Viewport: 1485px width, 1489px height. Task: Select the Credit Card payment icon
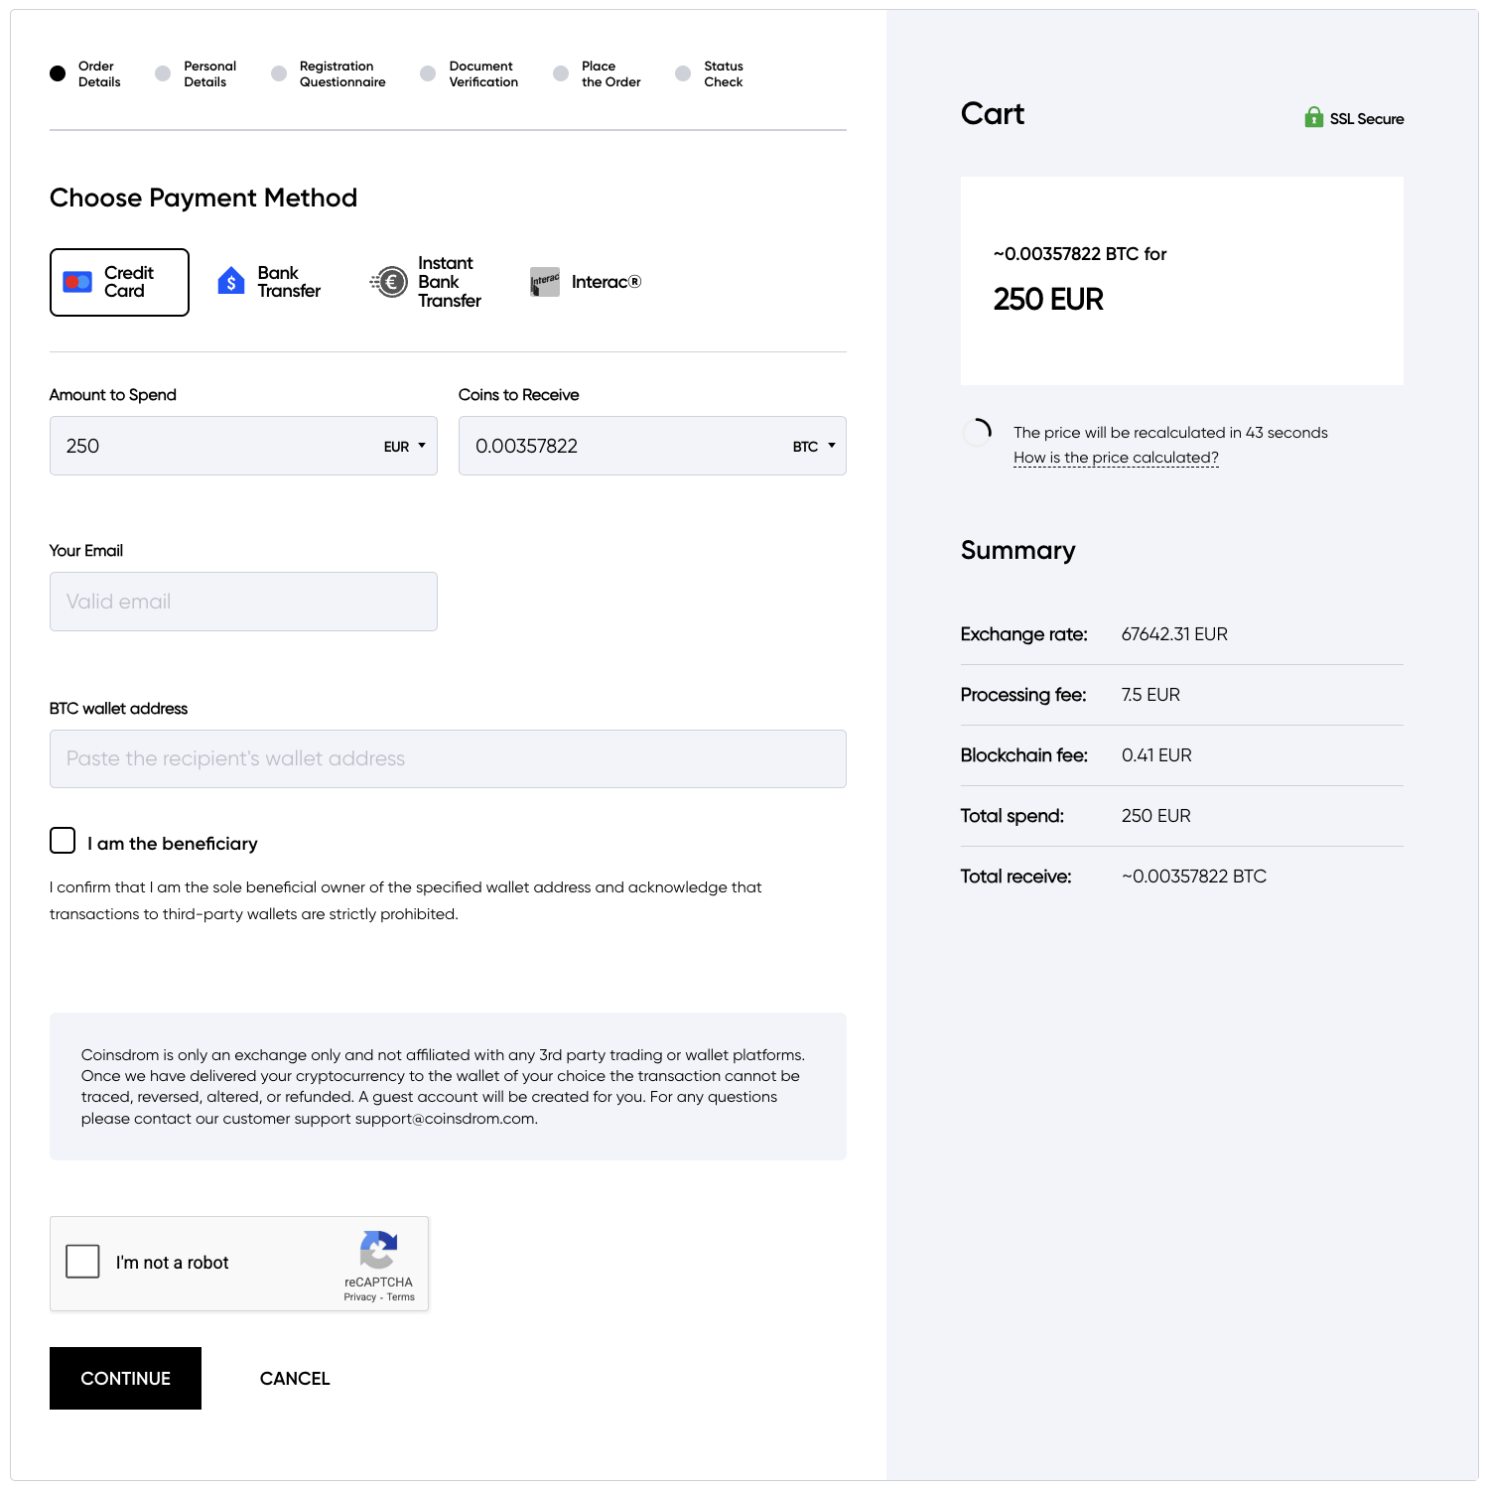(x=77, y=283)
